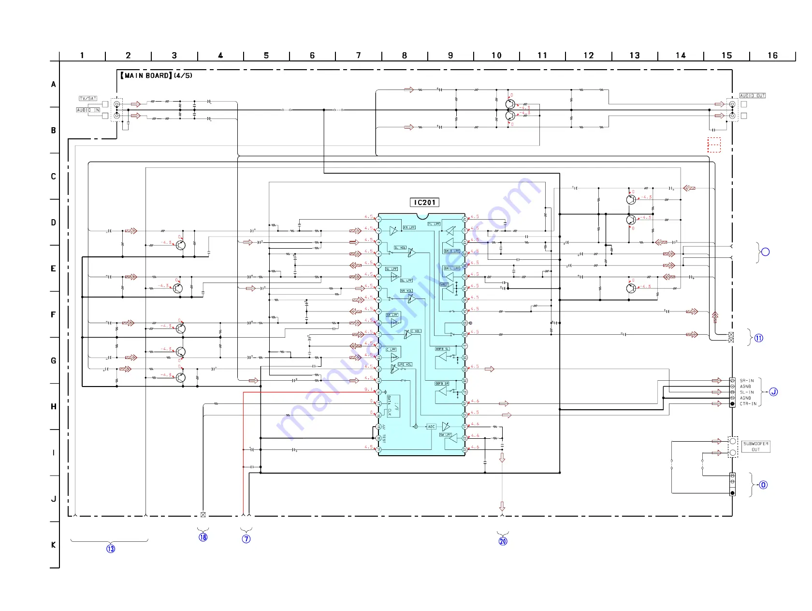Click the SL-IN connector pin label
812x611 pixels.
(x=746, y=392)
